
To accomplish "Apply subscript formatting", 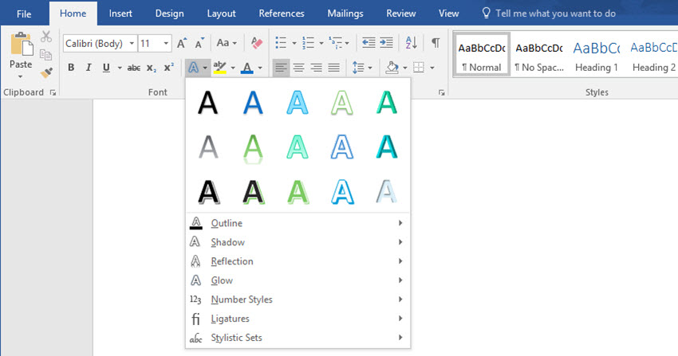I will pos(152,68).
